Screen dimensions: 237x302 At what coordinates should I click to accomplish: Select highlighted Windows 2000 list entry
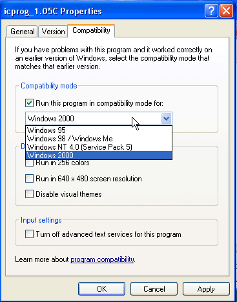pyautogui.click(x=99, y=156)
